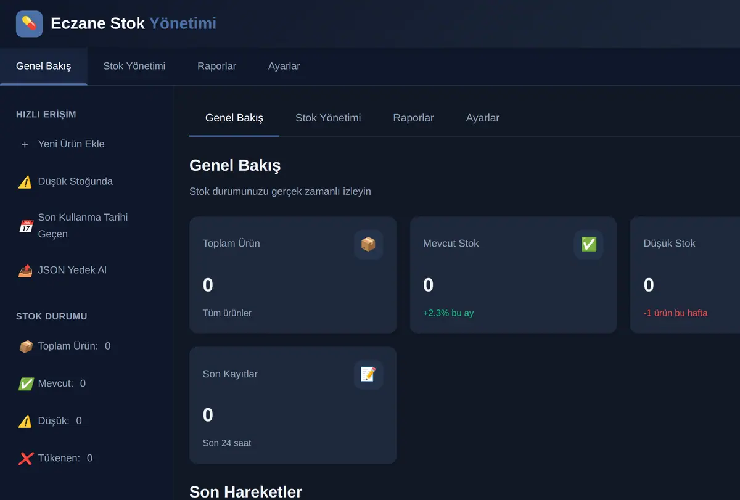Select the inner Genel Bakış content tab
Image resolution: width=740 pixels, height=500 pixels.
[x=234, y=118]
